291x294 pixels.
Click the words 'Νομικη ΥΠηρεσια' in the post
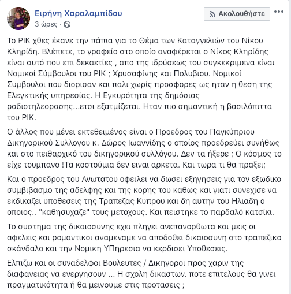[107, 248]
